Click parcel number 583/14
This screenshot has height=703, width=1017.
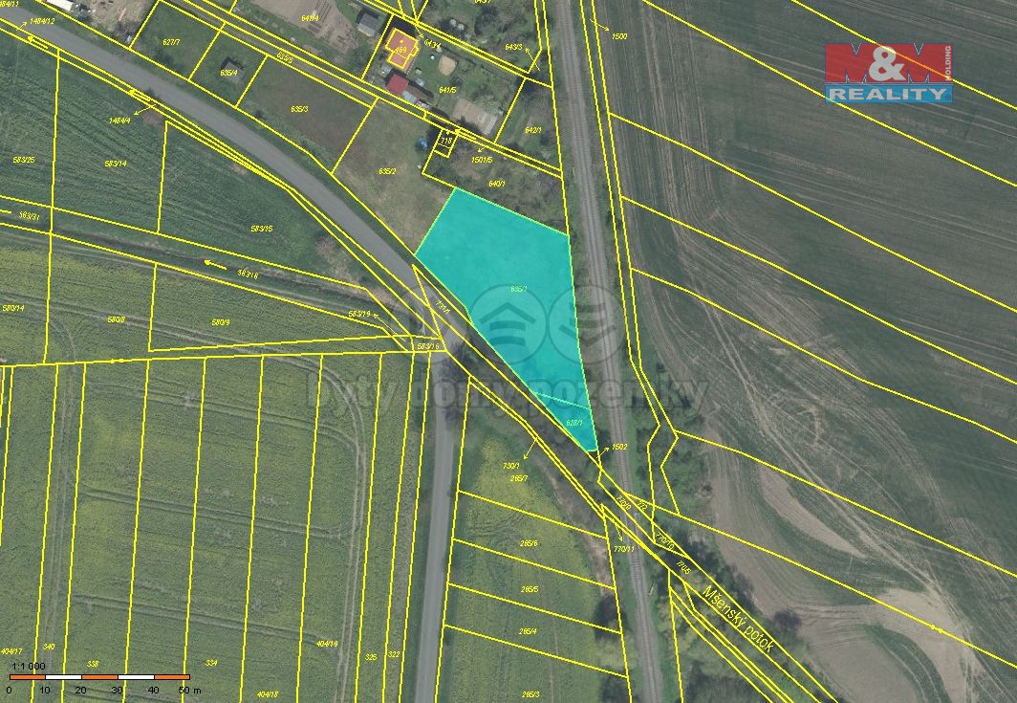[x=116, y=164]
